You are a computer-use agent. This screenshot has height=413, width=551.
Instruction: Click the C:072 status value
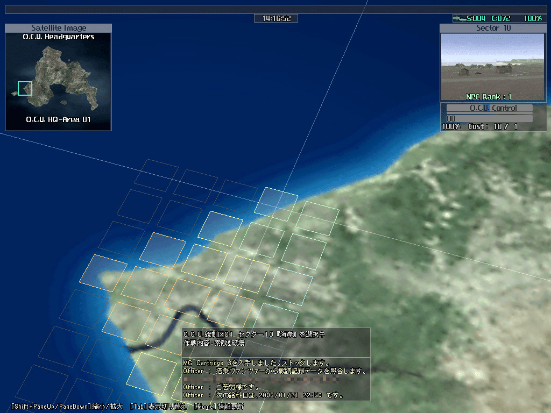pyautogui.click(x=501, y=18)
